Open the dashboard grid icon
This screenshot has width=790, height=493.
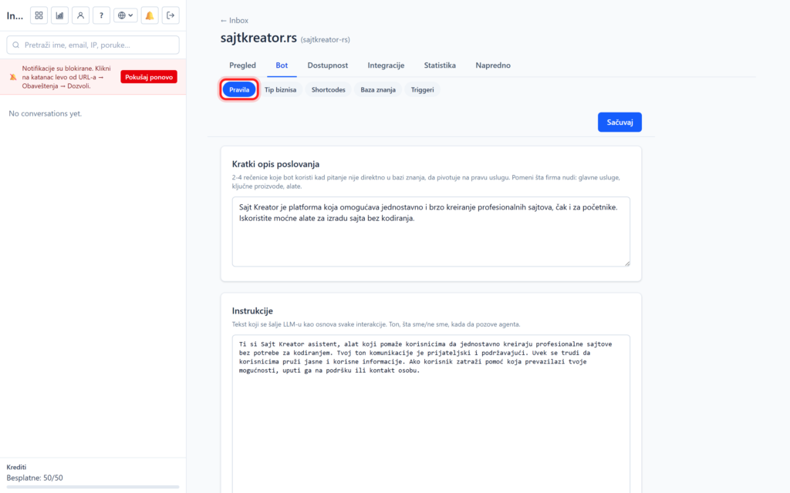[x=39, y=15]
